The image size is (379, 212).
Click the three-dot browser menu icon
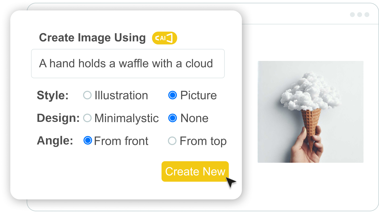pyautogui.click(x=359, y=14)
